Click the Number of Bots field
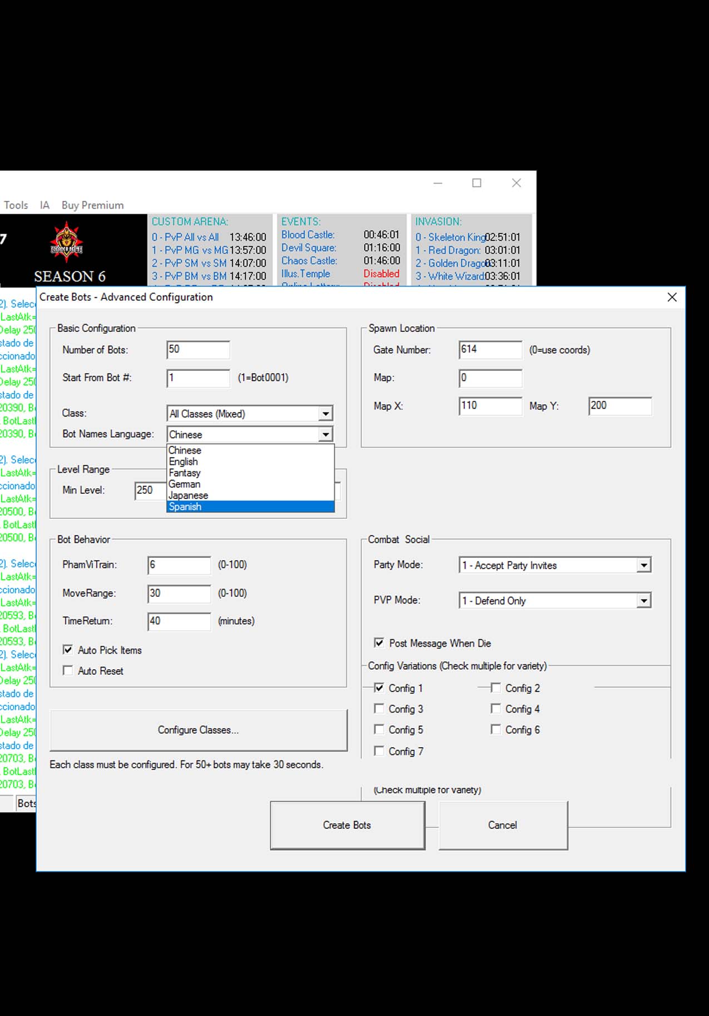 pos(198,350)
